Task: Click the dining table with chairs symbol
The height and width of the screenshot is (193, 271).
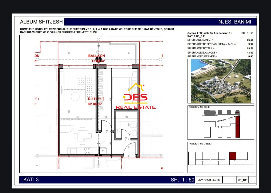Action: pyautogui.click(x=83, y=136)
